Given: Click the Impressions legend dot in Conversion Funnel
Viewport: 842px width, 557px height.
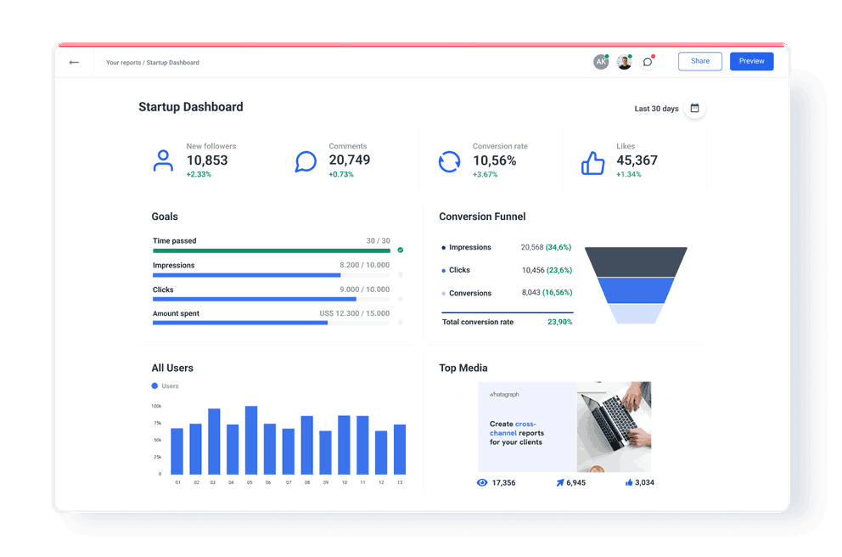Looking at the screenshot, I should point(444,247).
